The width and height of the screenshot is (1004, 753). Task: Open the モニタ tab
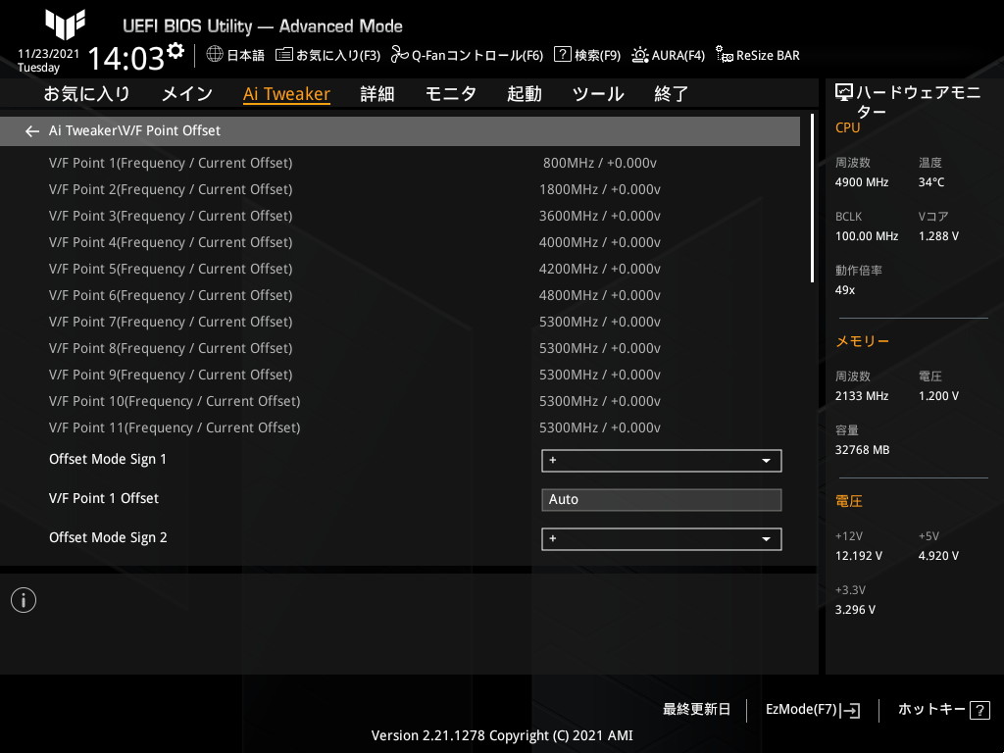pos(451,94)
